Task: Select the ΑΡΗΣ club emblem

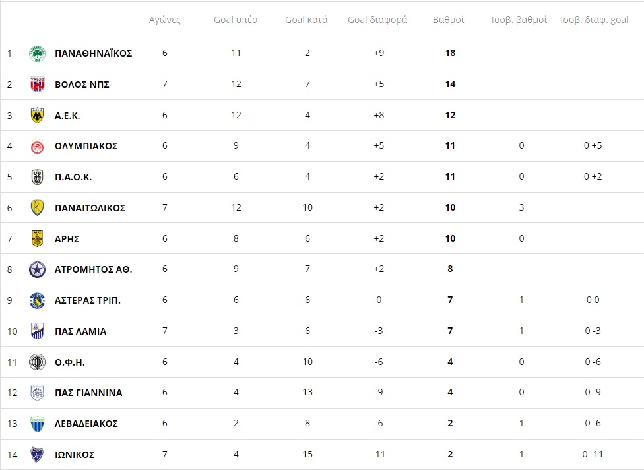Action: pyautogui.click(x=38, y=239)
